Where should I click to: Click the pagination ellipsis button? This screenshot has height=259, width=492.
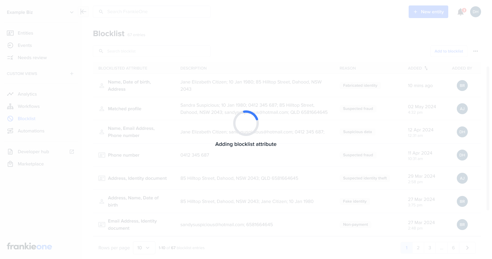tap(441, 248)
